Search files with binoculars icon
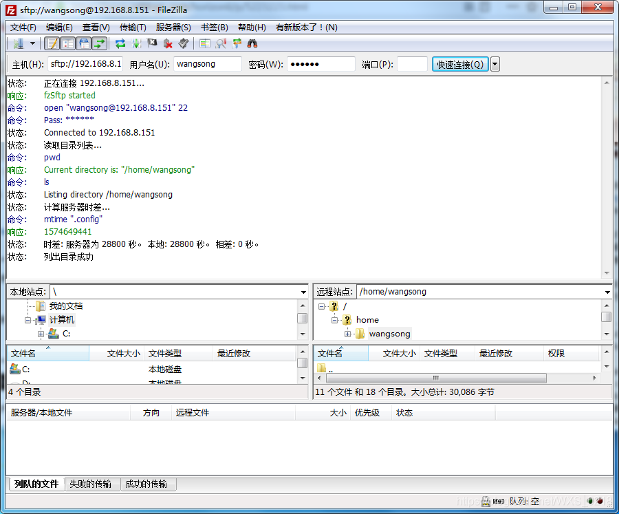Image resolution: width=619 pixels, height=514 pixels. (x=252, y=43)
